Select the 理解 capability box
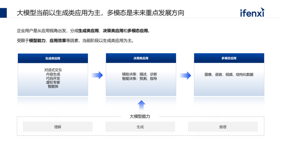 pos(58,127)
